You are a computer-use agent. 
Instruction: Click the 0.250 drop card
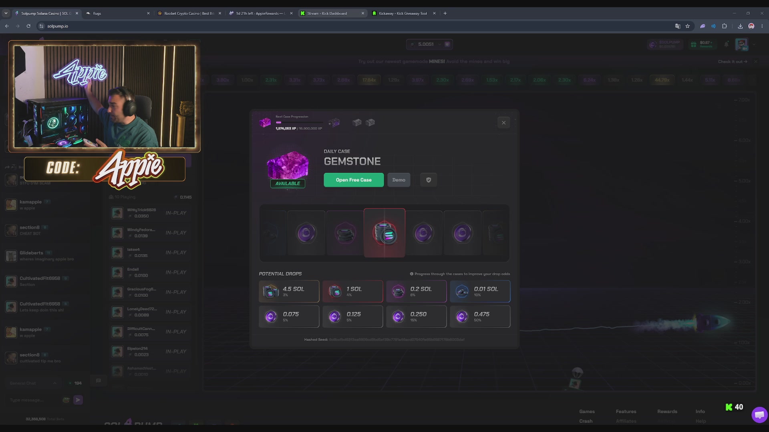(x=416, y=316)
